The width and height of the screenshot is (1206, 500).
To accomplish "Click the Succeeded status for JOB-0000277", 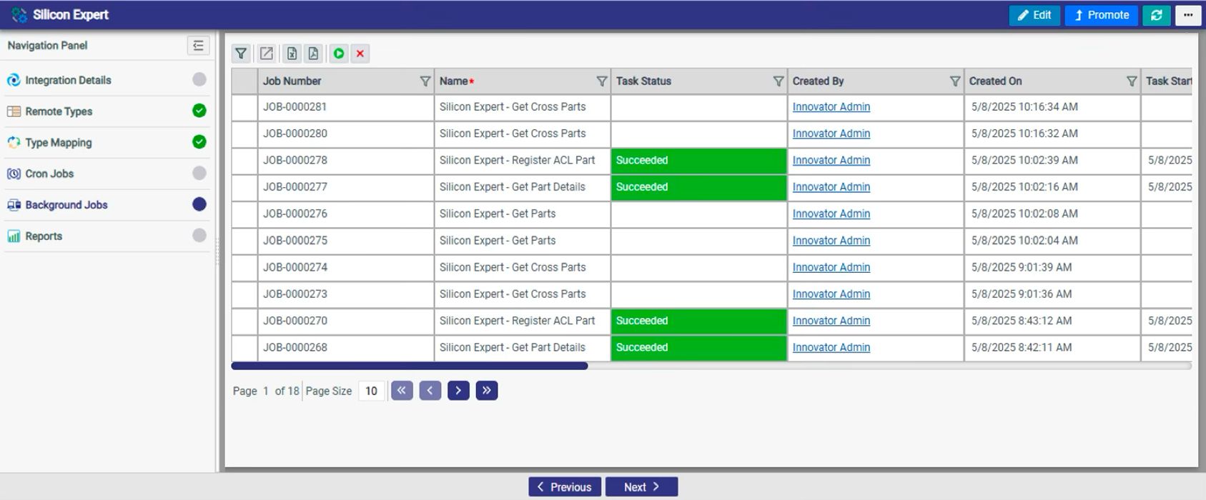I will click(x=699, y=187).
